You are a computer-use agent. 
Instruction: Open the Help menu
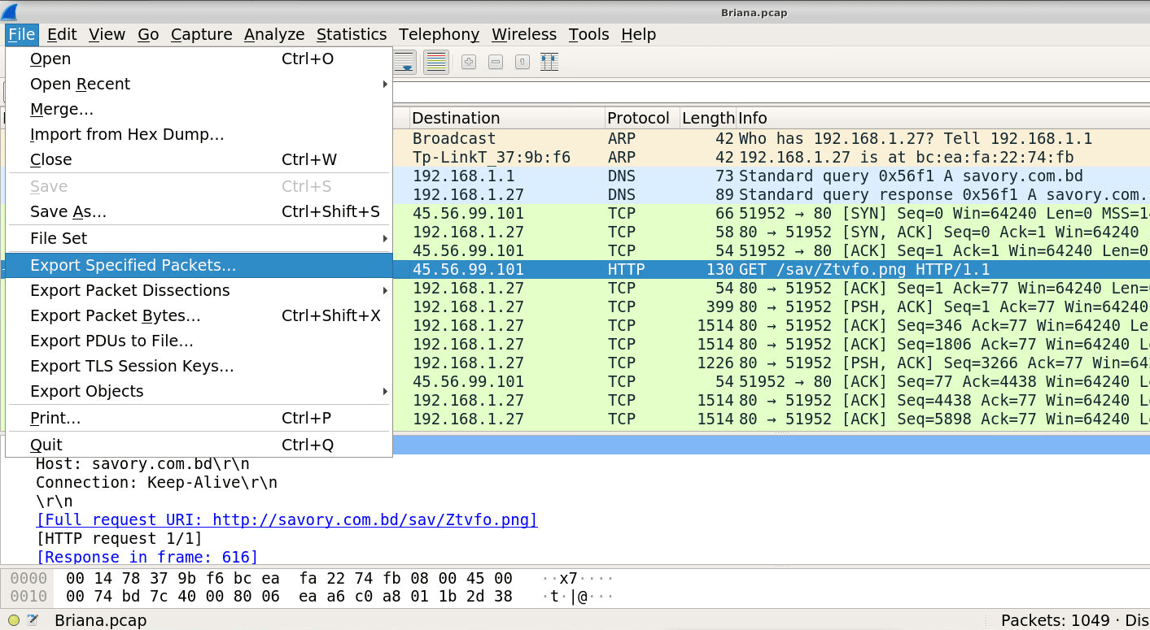tap(638, 34)
